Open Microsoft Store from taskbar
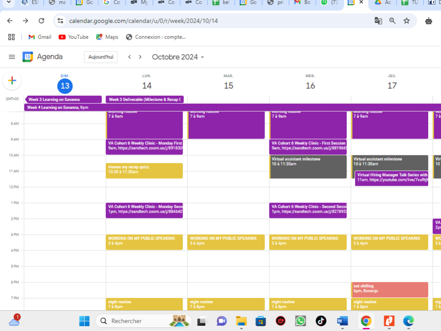The image size is (441, 331). pyautogui.click(x=261, y=321)
